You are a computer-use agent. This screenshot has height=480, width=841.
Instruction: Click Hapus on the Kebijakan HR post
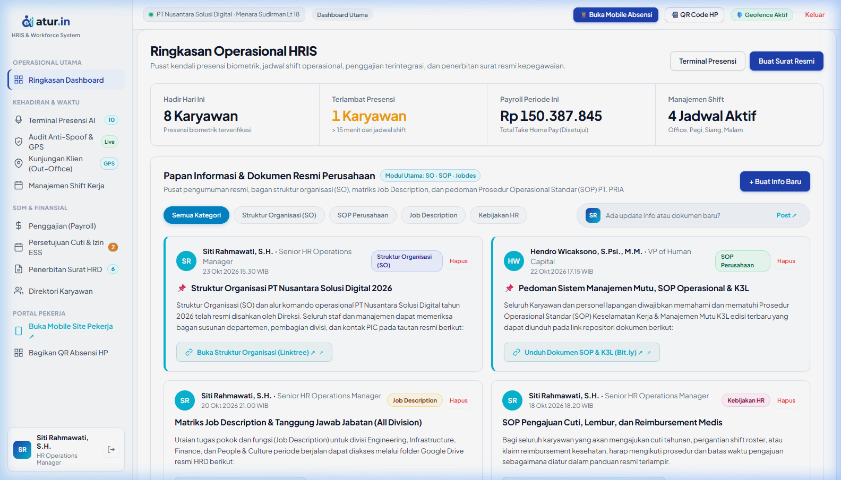[786, 400]
